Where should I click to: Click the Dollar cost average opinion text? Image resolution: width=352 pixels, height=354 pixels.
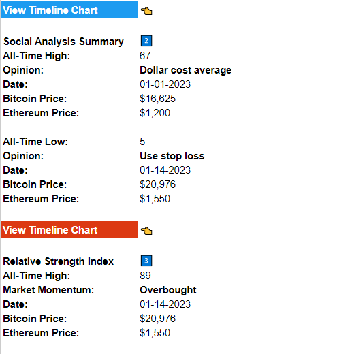tap(186, 70)
